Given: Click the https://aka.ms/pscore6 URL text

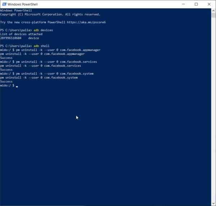Looking at the screenshot, I should pyautogui.click(x=86, y=22).
